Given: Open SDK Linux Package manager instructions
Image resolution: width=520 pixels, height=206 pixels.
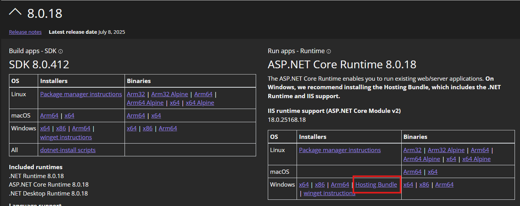Looking at the screenshot, I should click(81, 94).
